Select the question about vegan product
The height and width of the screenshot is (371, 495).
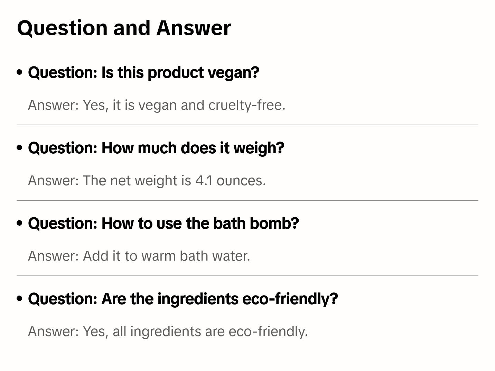click(x=143, y=73)
